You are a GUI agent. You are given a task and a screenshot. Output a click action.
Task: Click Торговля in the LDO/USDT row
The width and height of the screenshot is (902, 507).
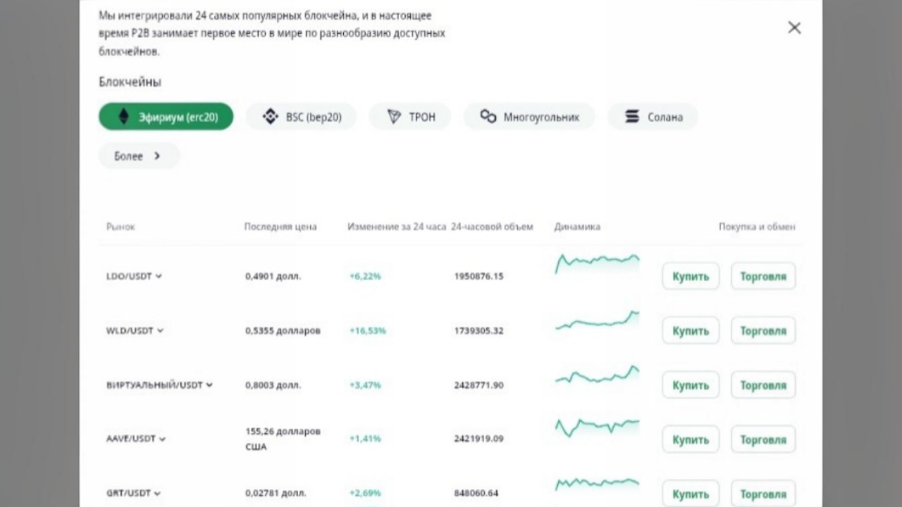(x=763, y=276)
